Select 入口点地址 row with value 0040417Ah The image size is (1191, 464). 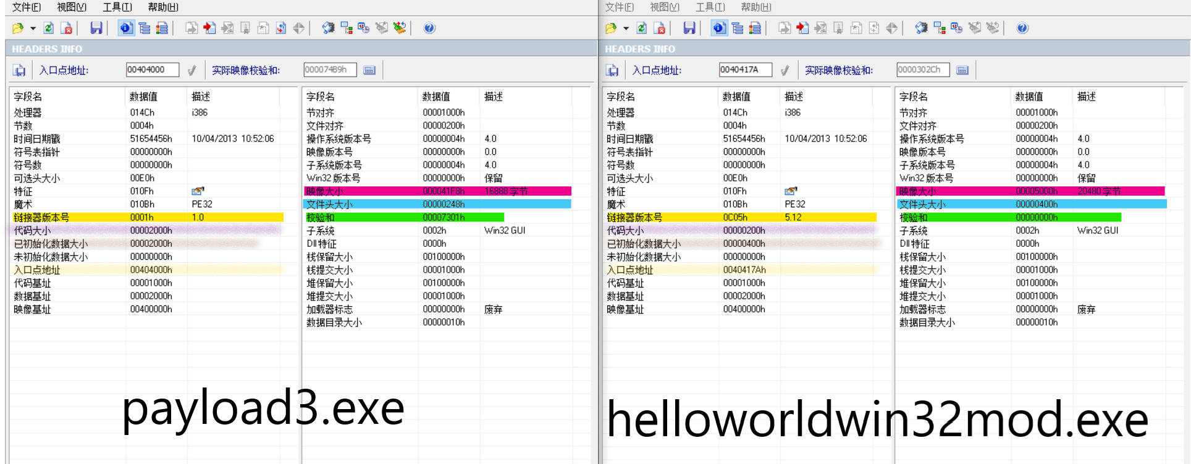pyautogui.click(x=741, y=270)
